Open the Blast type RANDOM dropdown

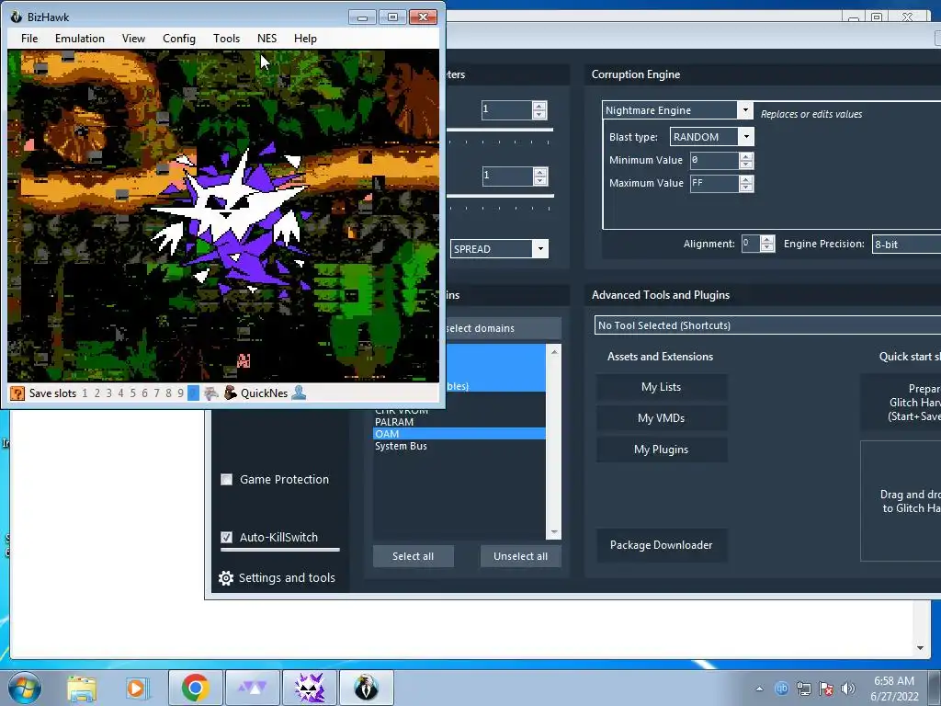(746, 137)
